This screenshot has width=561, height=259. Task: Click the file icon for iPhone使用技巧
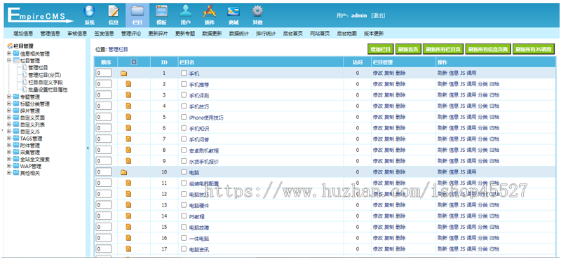tap(128, 117)
